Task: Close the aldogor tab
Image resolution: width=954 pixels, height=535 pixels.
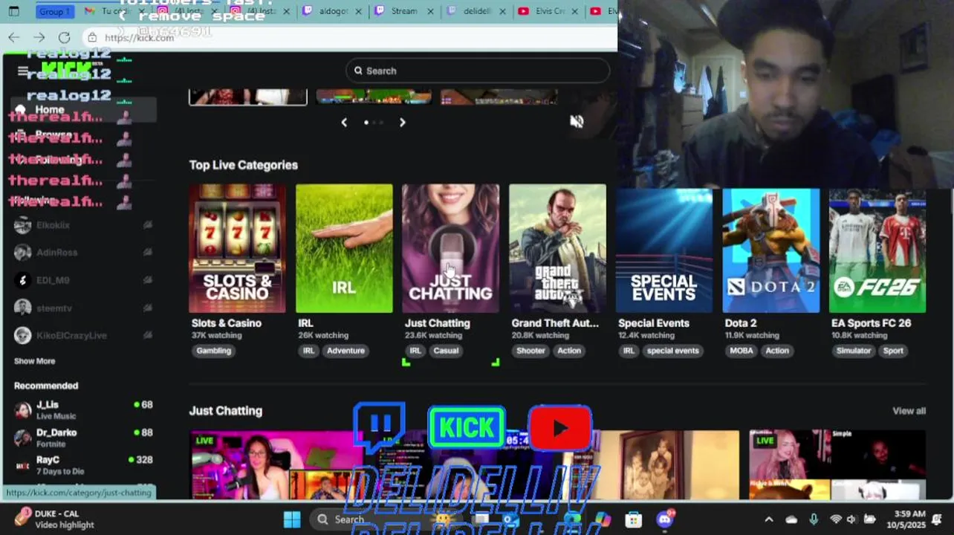Action: [x=357, y=11]
